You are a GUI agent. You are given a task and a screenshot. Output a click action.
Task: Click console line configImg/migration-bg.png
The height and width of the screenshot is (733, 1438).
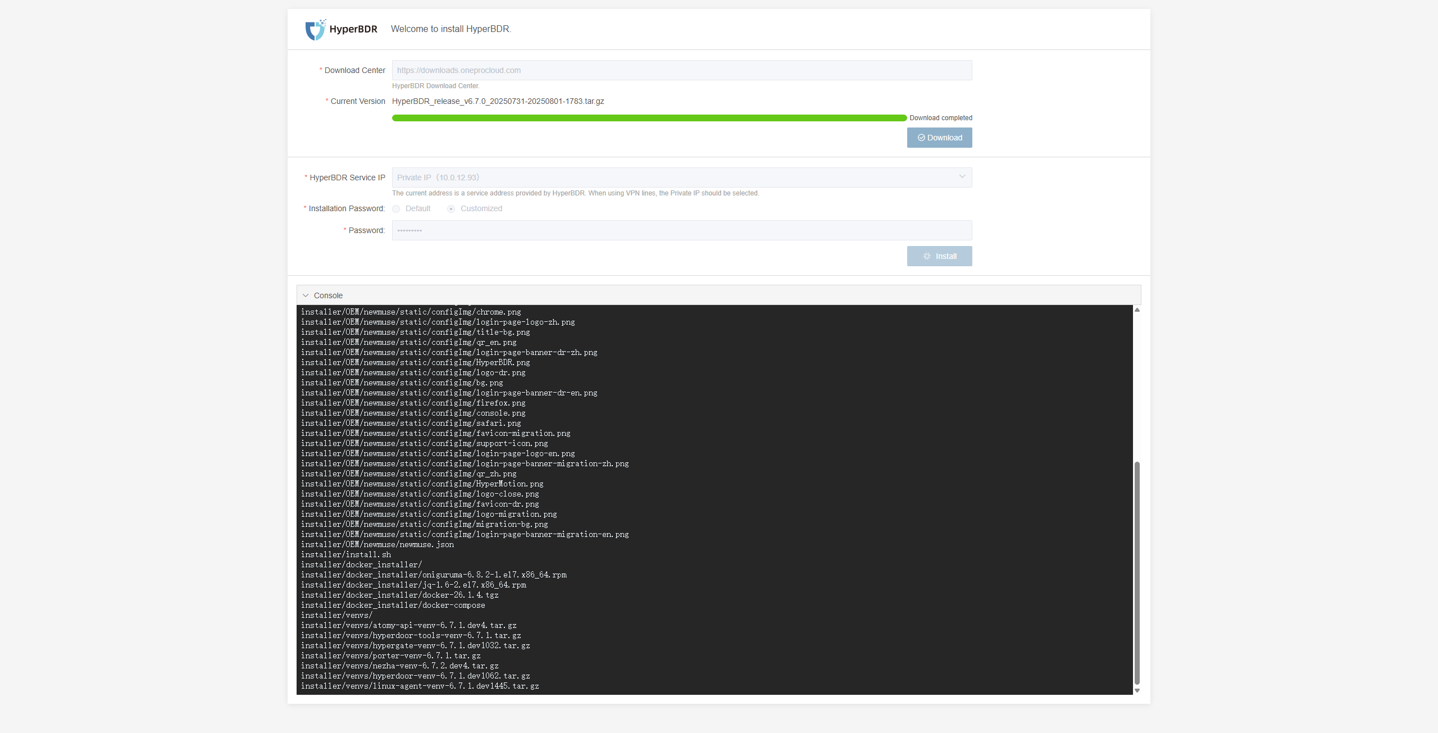click(425, 524)
